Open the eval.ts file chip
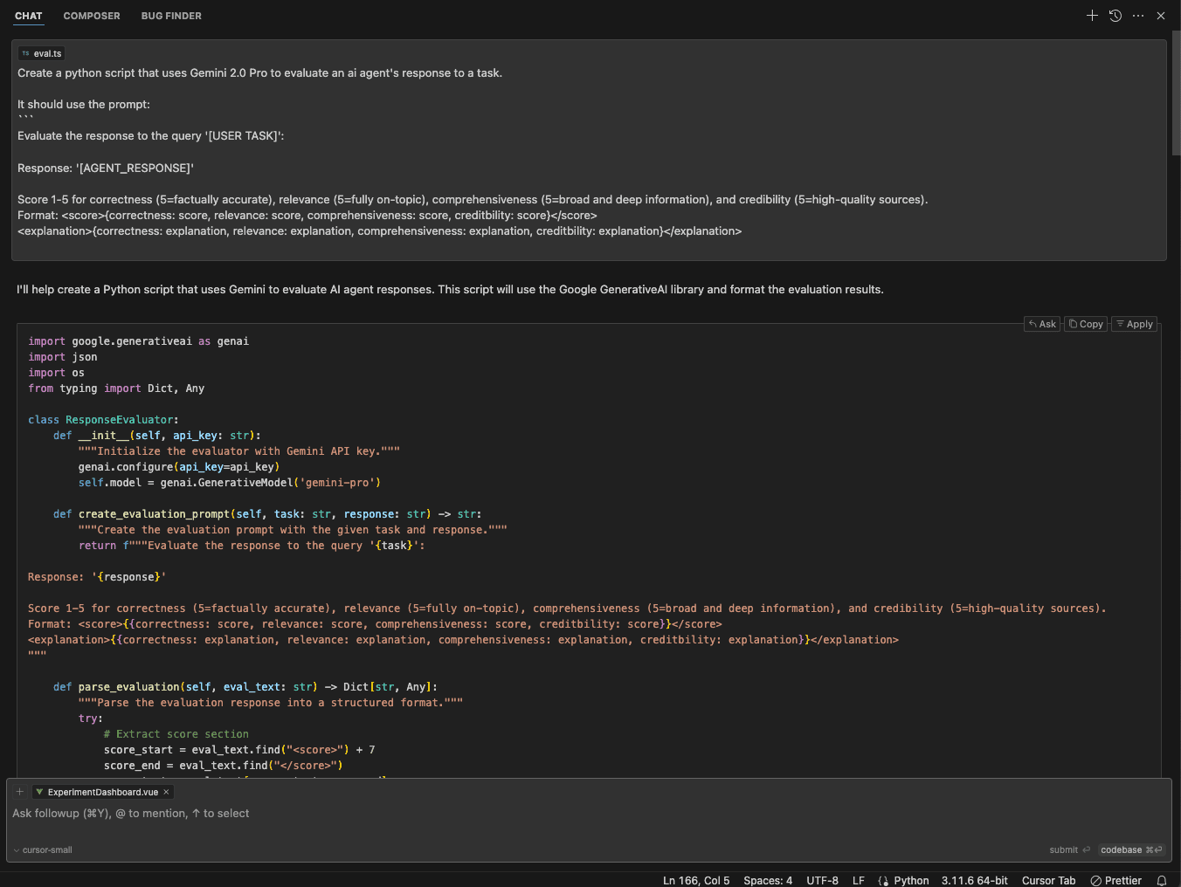 pos(42,53)
